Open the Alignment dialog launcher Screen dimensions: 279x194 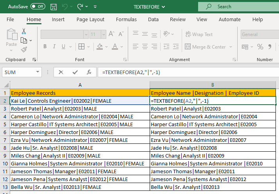[x=234, y=60]
